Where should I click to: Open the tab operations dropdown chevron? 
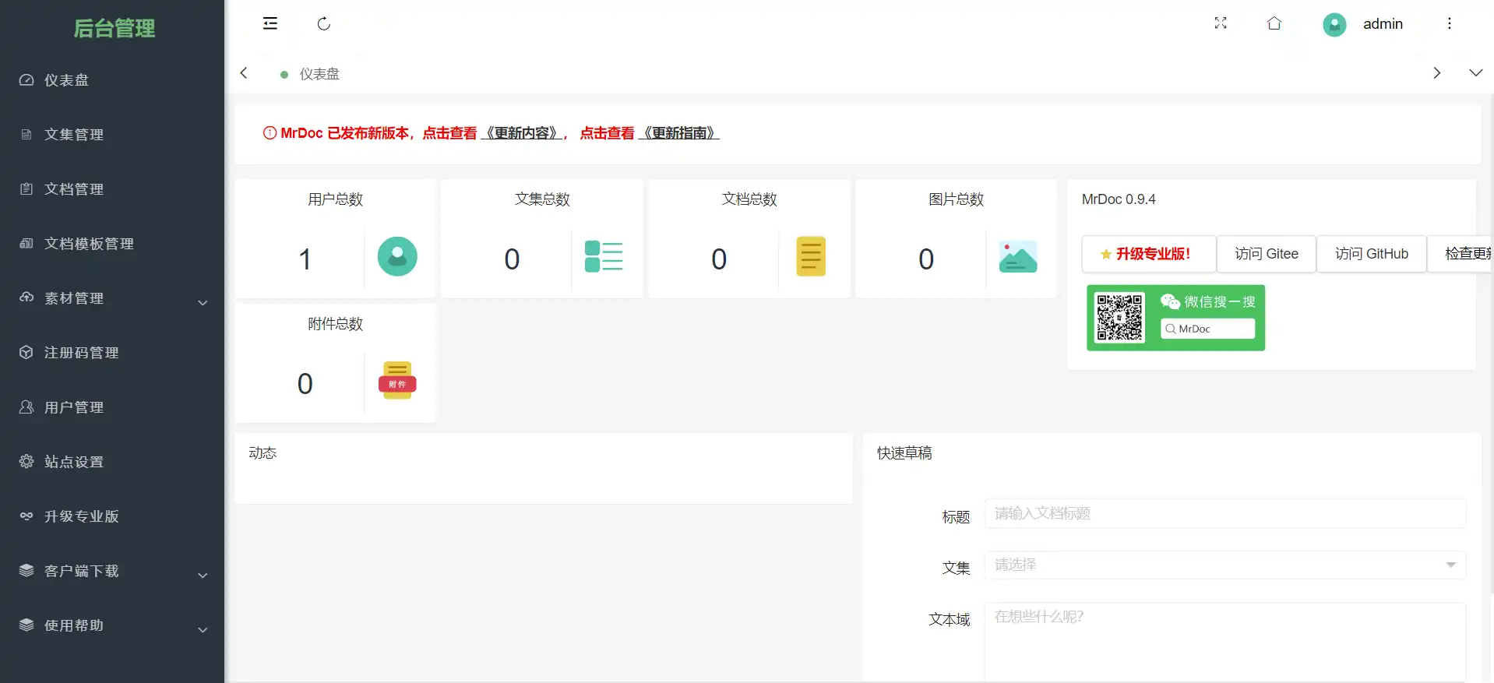[x=1475, y=73]
